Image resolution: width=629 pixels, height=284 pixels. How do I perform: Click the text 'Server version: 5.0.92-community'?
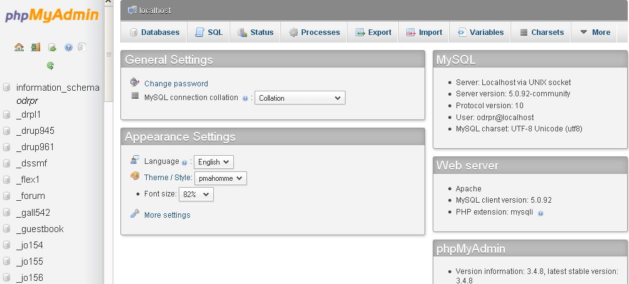coord(513,94)
